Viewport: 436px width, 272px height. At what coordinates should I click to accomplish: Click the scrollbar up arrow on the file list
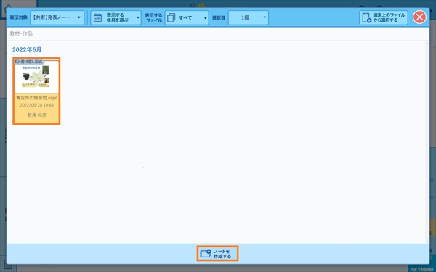click(x=427, y=44)
